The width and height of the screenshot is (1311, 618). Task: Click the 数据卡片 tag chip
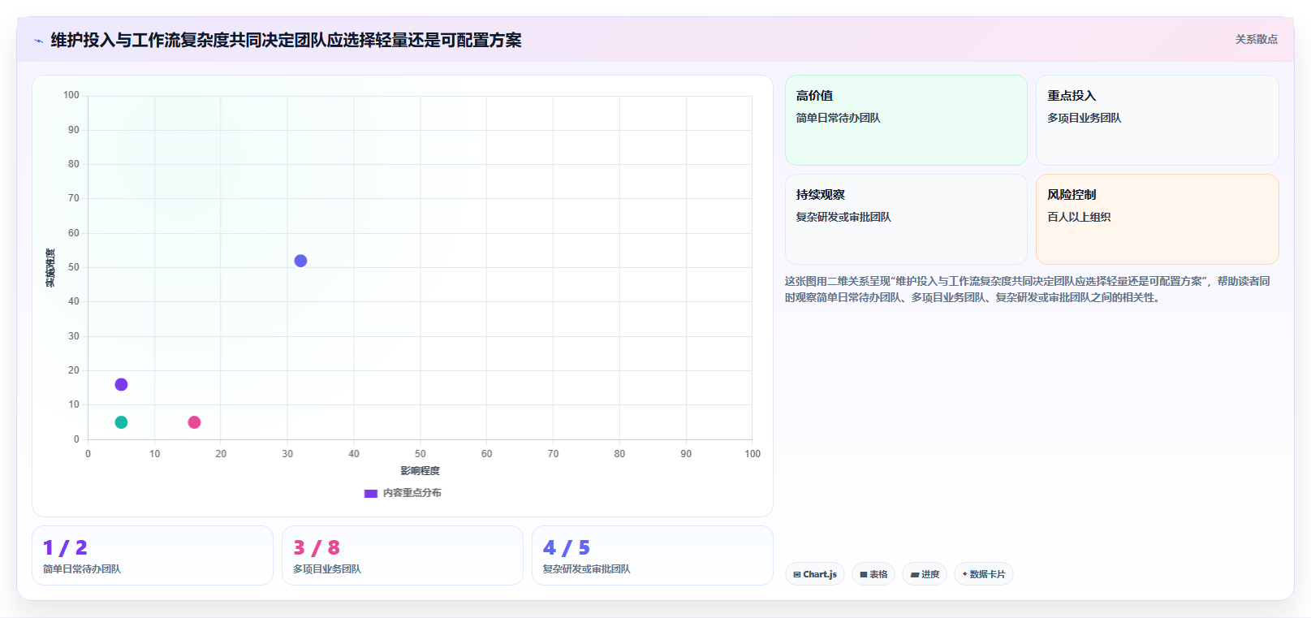tap(984, 574)
